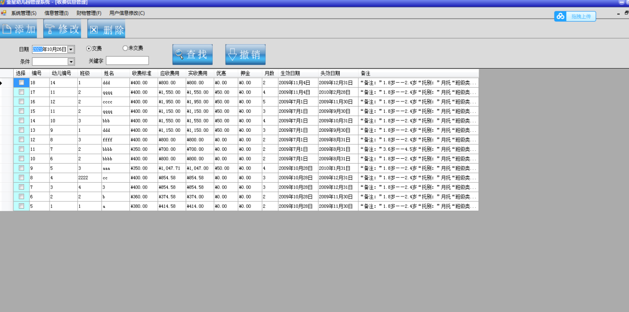629x312 pixels.
Task: Open the 条件 combo box dropdown
Action: (71, 62)
